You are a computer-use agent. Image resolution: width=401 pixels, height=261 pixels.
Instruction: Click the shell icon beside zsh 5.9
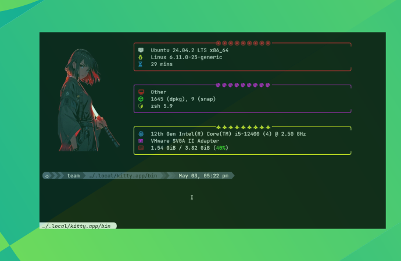[141, 106]
